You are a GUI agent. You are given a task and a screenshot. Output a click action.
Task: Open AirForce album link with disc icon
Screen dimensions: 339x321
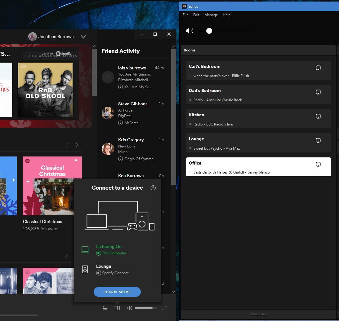(x=128, y=123)
